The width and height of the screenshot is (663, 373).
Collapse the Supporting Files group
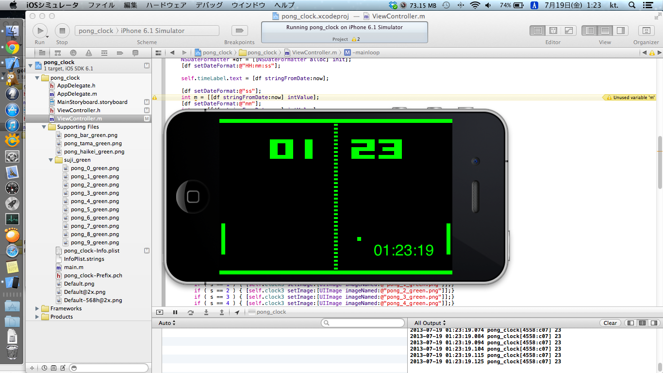pyautogui.click(x=44, y=127)
